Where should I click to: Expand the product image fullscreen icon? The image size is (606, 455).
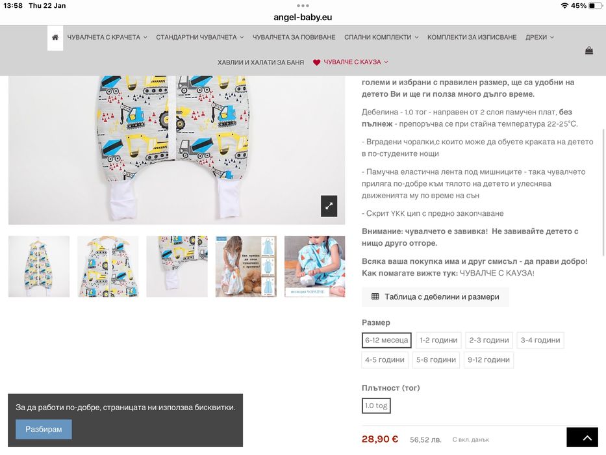(329, 206)
